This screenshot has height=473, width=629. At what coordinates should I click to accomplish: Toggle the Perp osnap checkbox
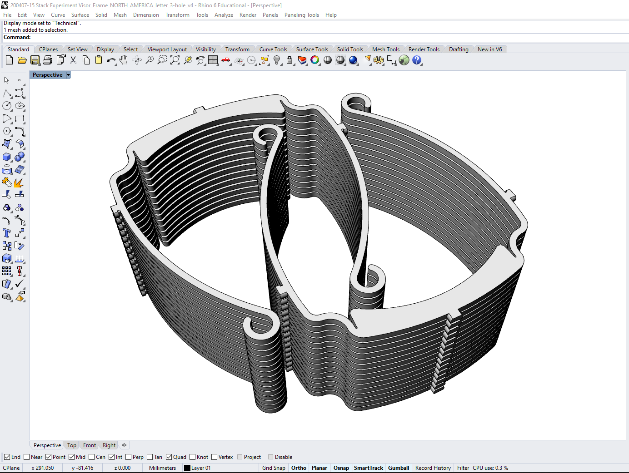point(129,457)
